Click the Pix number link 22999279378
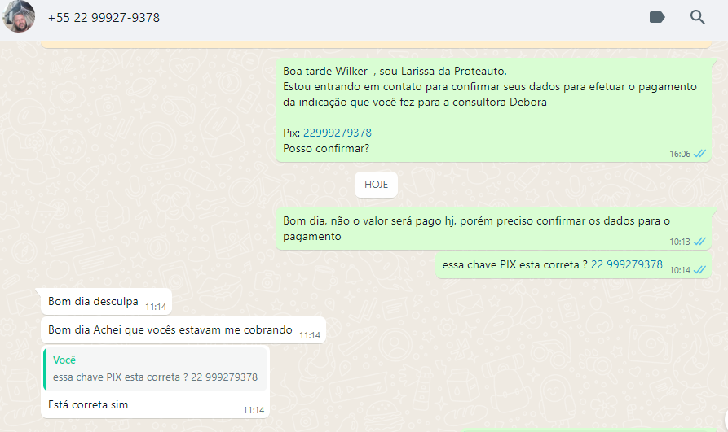728x432 pixels. (x=337, y=133)
